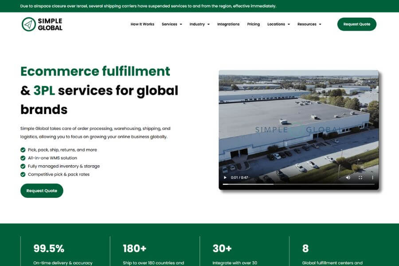Click checkmark beside Fully managed inventory
The height and width of the screenshot is (266, 399).
click(23, 166)
